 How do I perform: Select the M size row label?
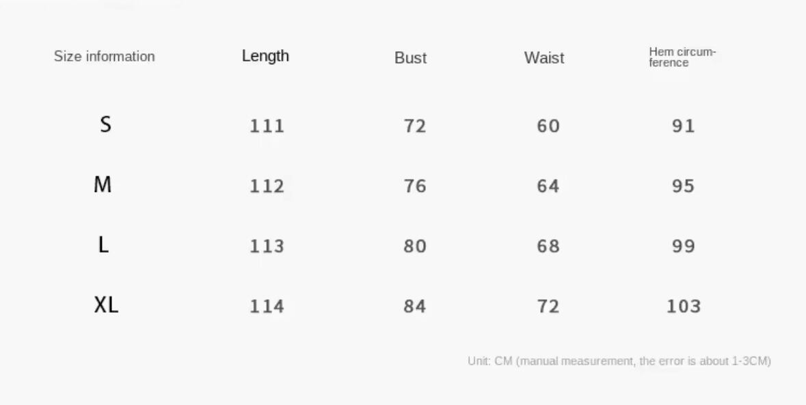pos(103,184)
